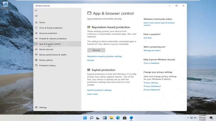Collapse the hamburger navigation menu
Screen dimensions: 216x121
point(36,16)
